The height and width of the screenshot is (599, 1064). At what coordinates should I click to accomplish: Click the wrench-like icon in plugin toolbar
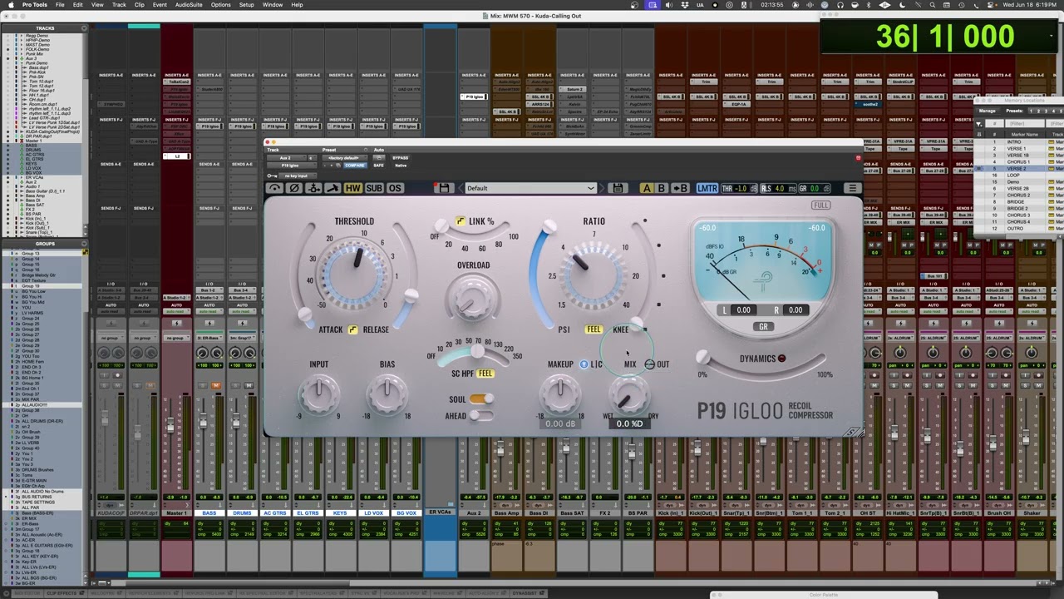(x=332, y=188)
